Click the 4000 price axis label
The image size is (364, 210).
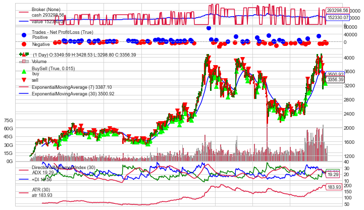pyautogui.click(x=349, y=58)
